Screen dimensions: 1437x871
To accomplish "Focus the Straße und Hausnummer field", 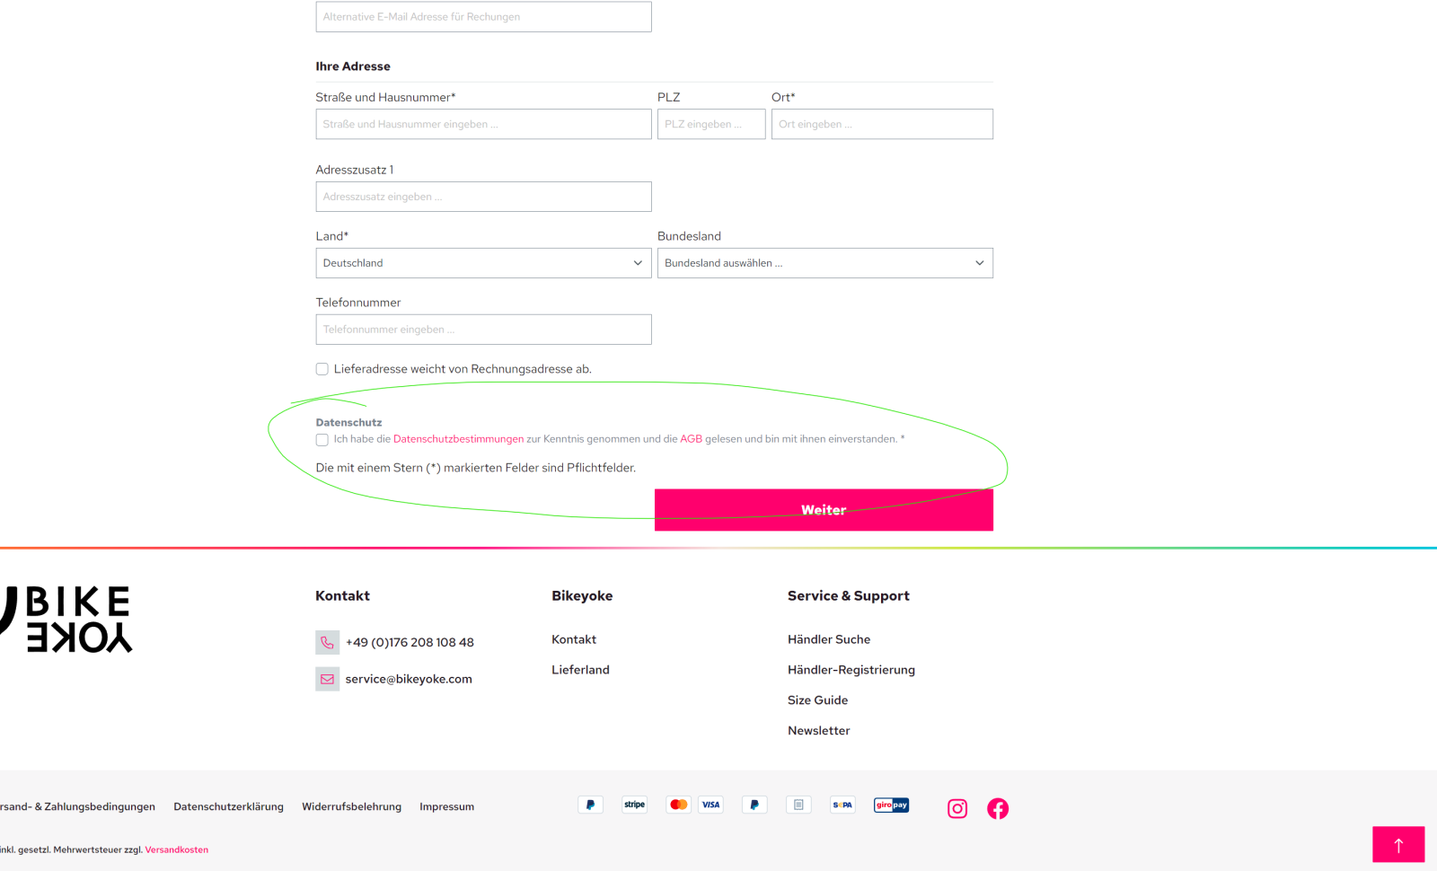I will (x=483, y=124).
